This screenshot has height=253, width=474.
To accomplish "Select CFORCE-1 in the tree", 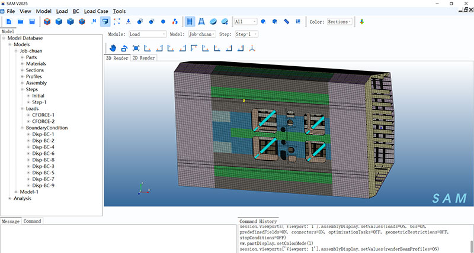I will click(x=43, y=115).
